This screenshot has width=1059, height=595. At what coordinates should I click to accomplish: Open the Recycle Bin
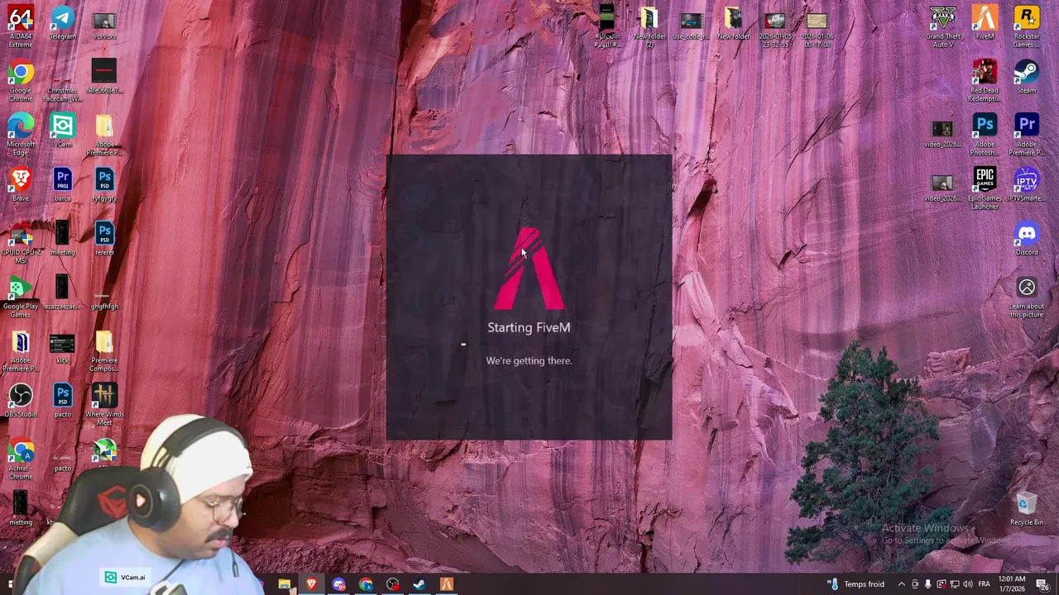[1027, 509]
